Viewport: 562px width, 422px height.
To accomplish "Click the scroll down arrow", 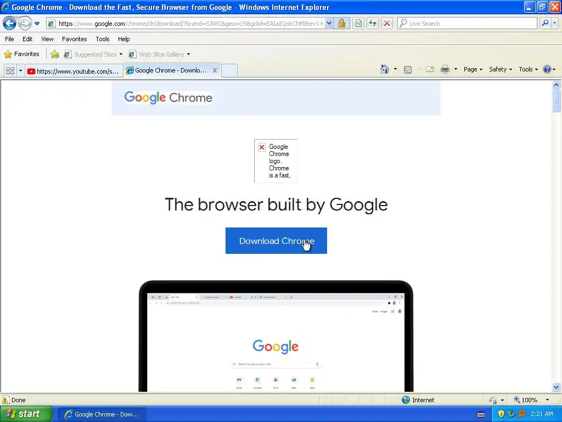I will tap(557, 387).
